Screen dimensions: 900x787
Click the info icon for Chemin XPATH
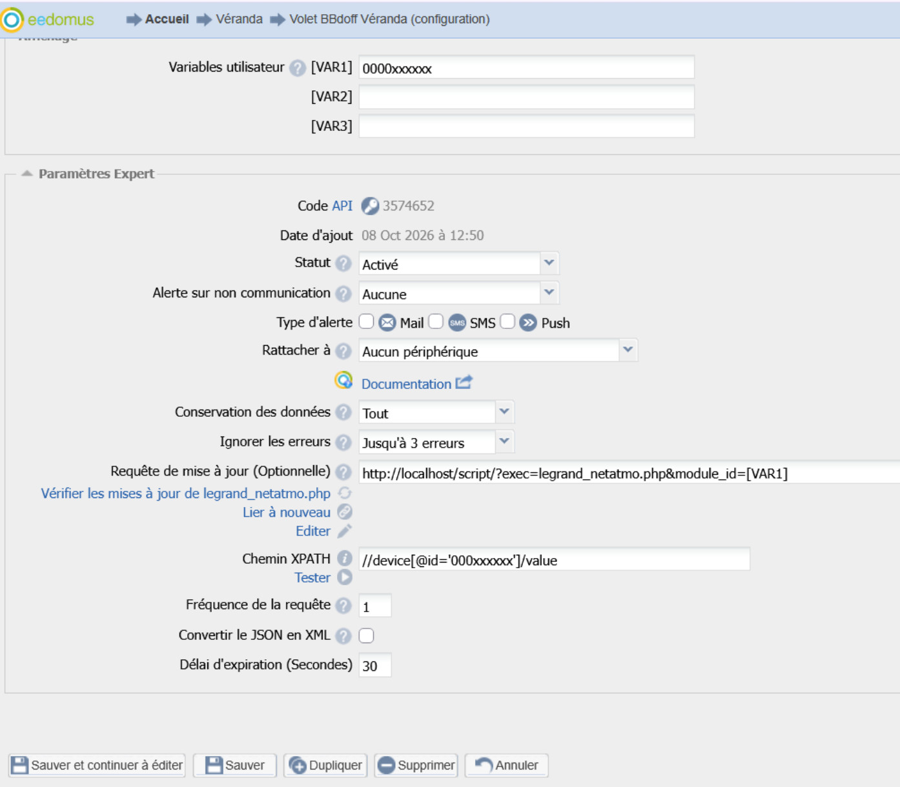coord(345,559)
